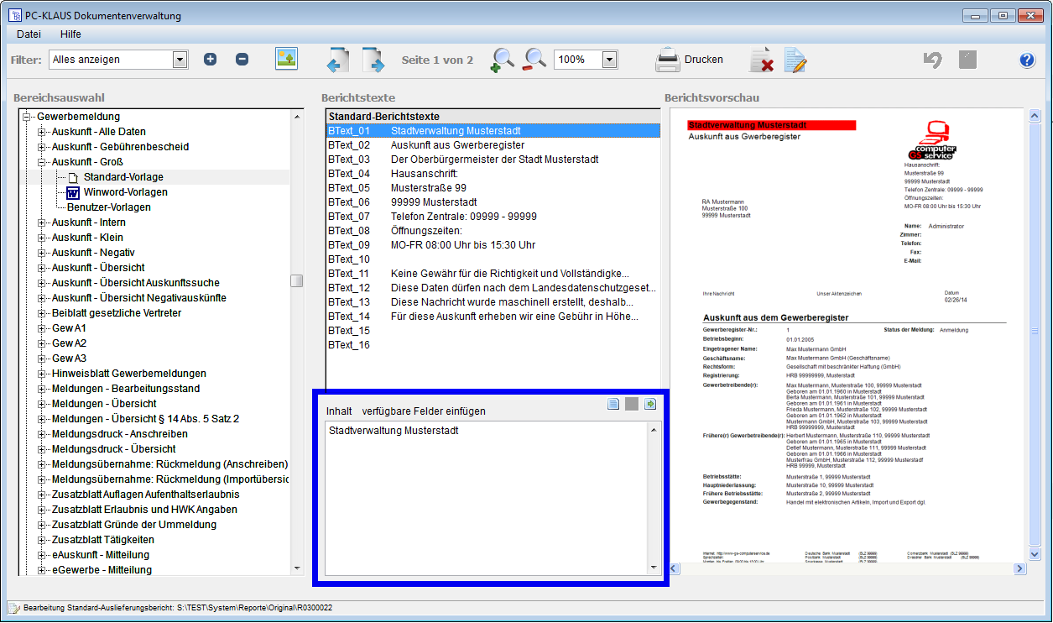Zoom out with the red minus magnifier
1053x623 pixels.
click(x=534, y=60)
